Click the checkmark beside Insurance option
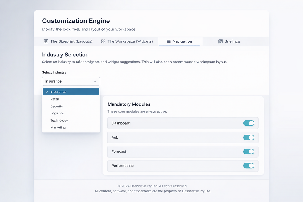 click(x=47, y=92)
